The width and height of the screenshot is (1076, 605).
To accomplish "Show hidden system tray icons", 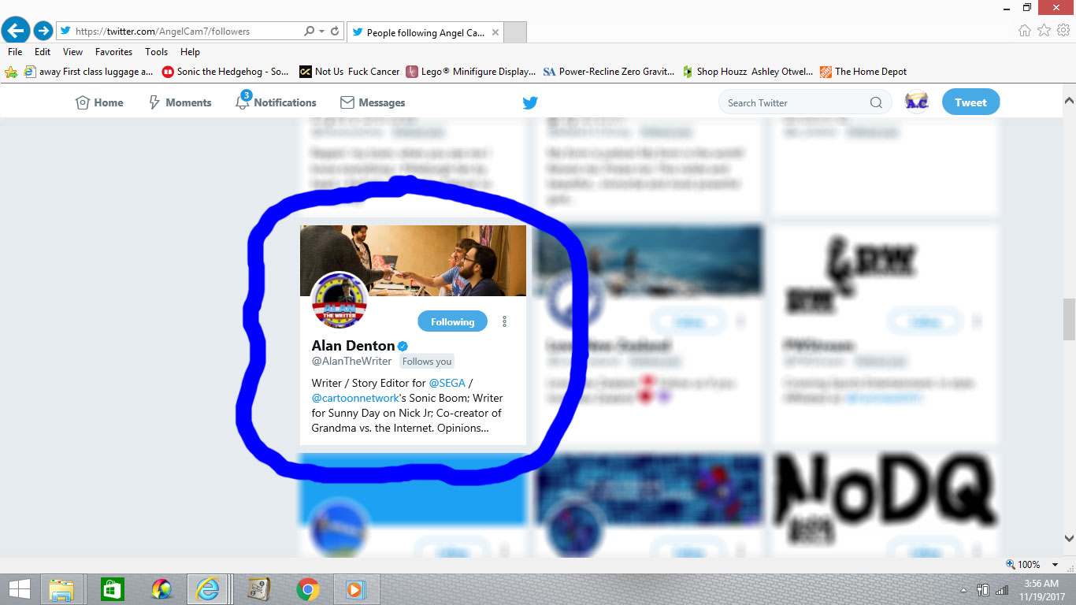I will pos(965,590).
